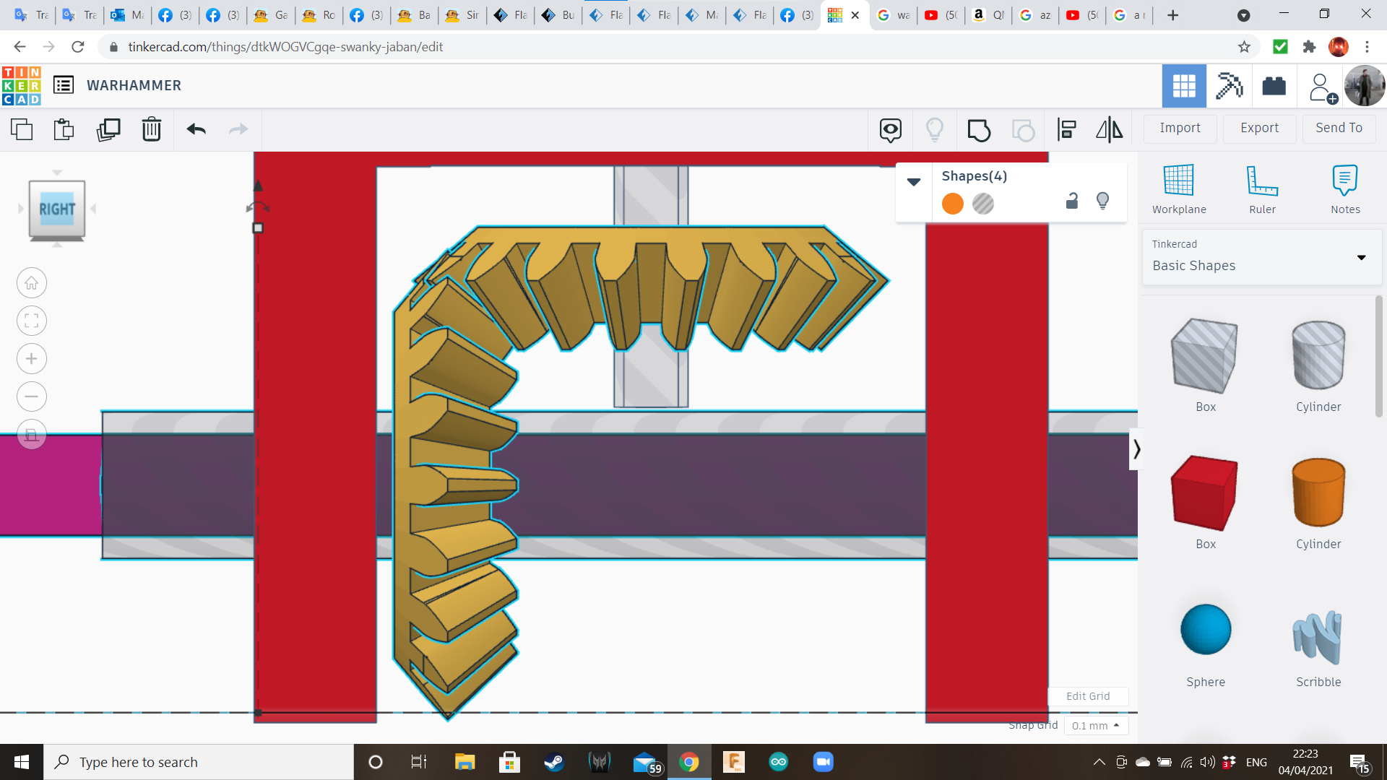Click the Export button
Screen dimensions: 1387x780
(1259, 128)
